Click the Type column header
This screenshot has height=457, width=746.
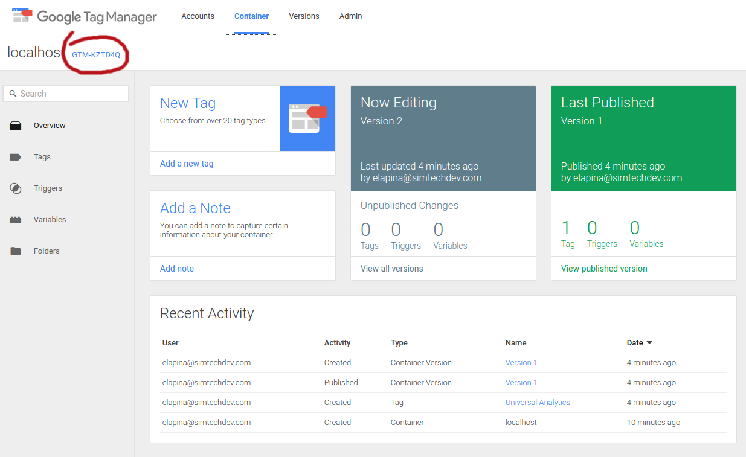tap(399, 343)
